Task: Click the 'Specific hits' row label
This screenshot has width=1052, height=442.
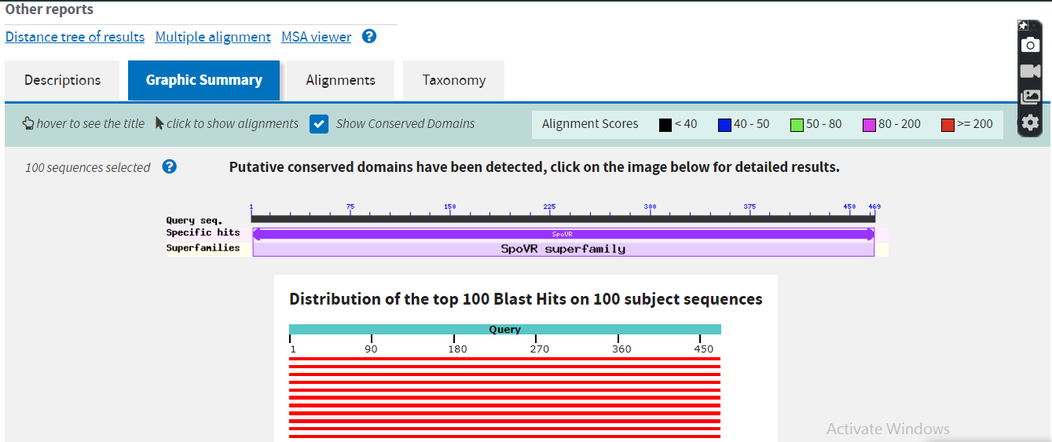Action: 203,232
